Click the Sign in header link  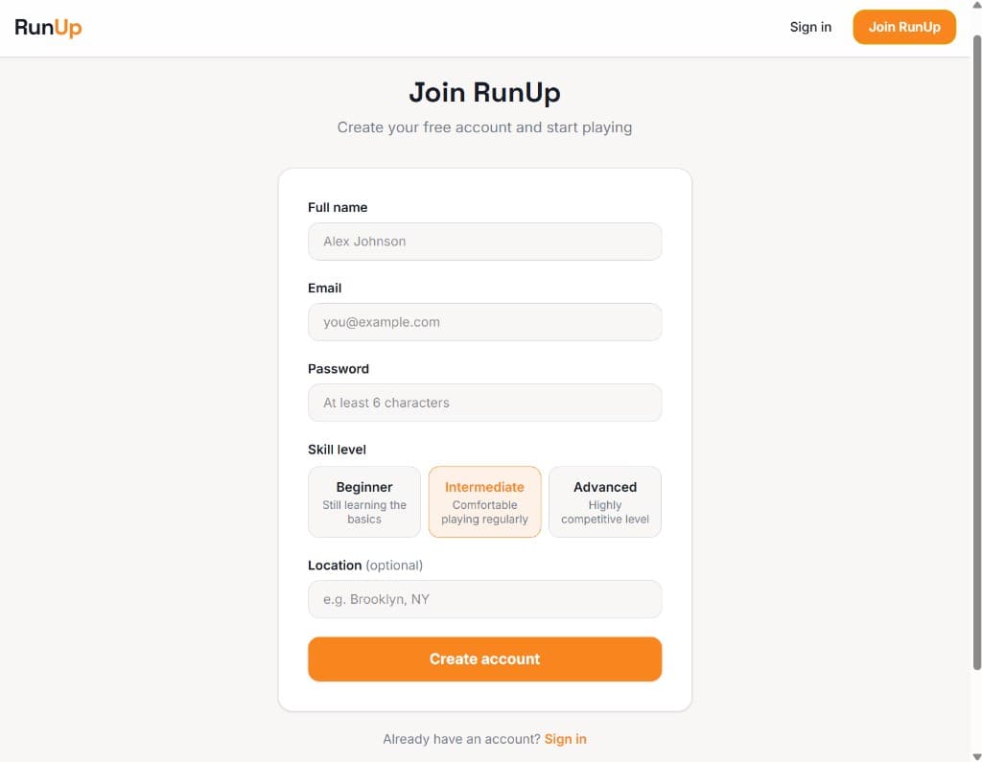810,27
